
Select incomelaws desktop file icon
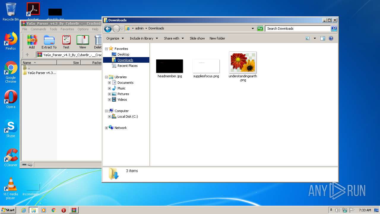coord(33,189)
